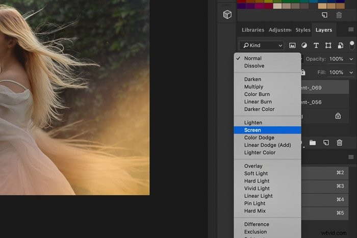Click the new group folder icon

313,143
